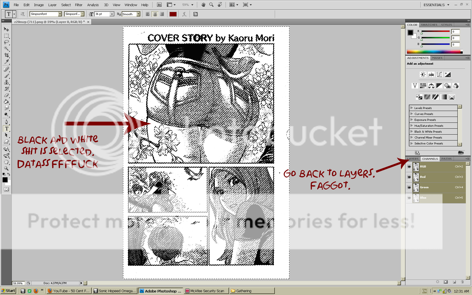Switch to Sonic Hispeed Omega taskbar window
The height and width of the screenshot is (295, 472).
(115, 291)
